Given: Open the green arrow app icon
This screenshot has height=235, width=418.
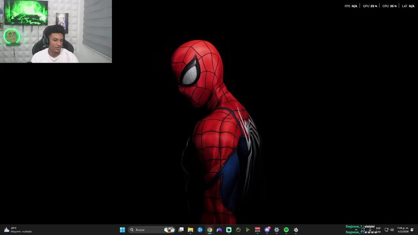Looking at the screenshot, I should click(248, 230).
